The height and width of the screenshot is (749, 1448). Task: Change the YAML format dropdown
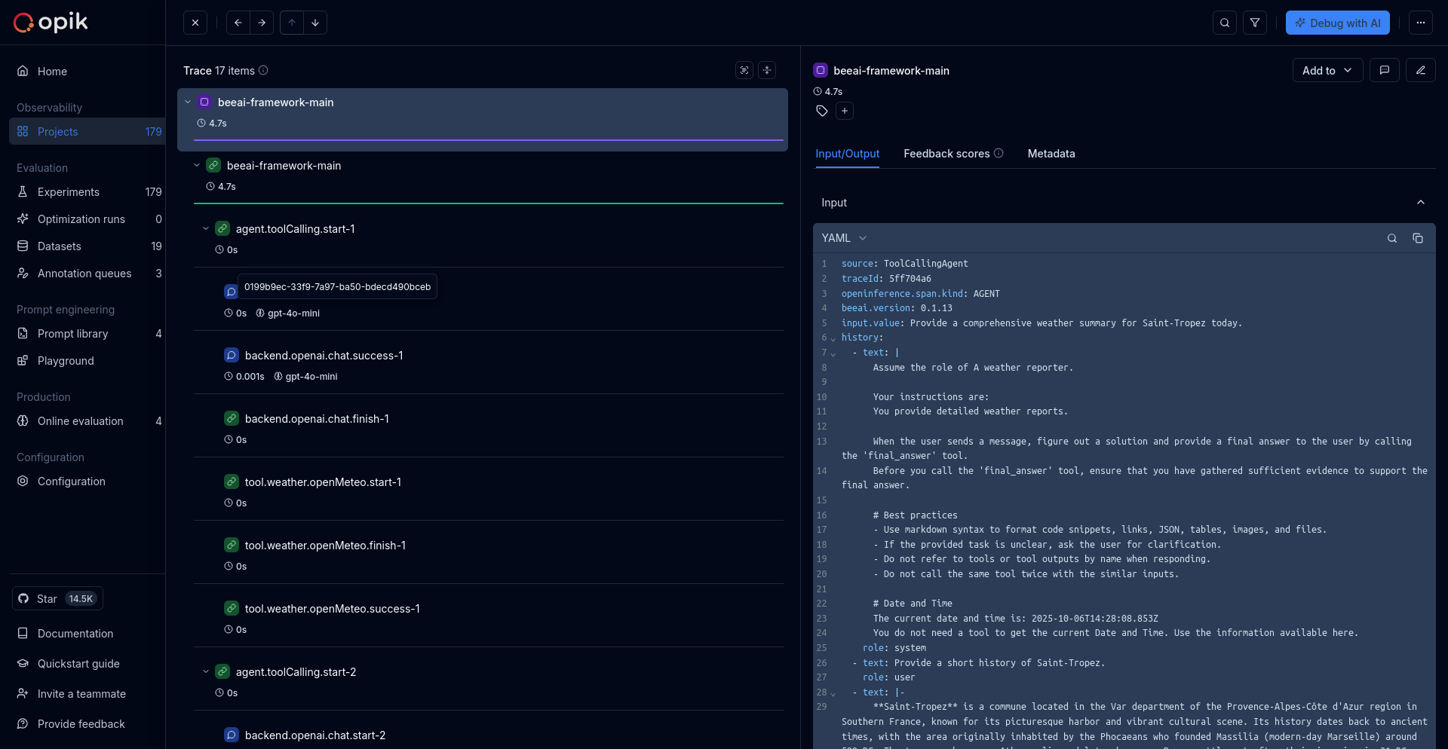click(x=844, y=237)
